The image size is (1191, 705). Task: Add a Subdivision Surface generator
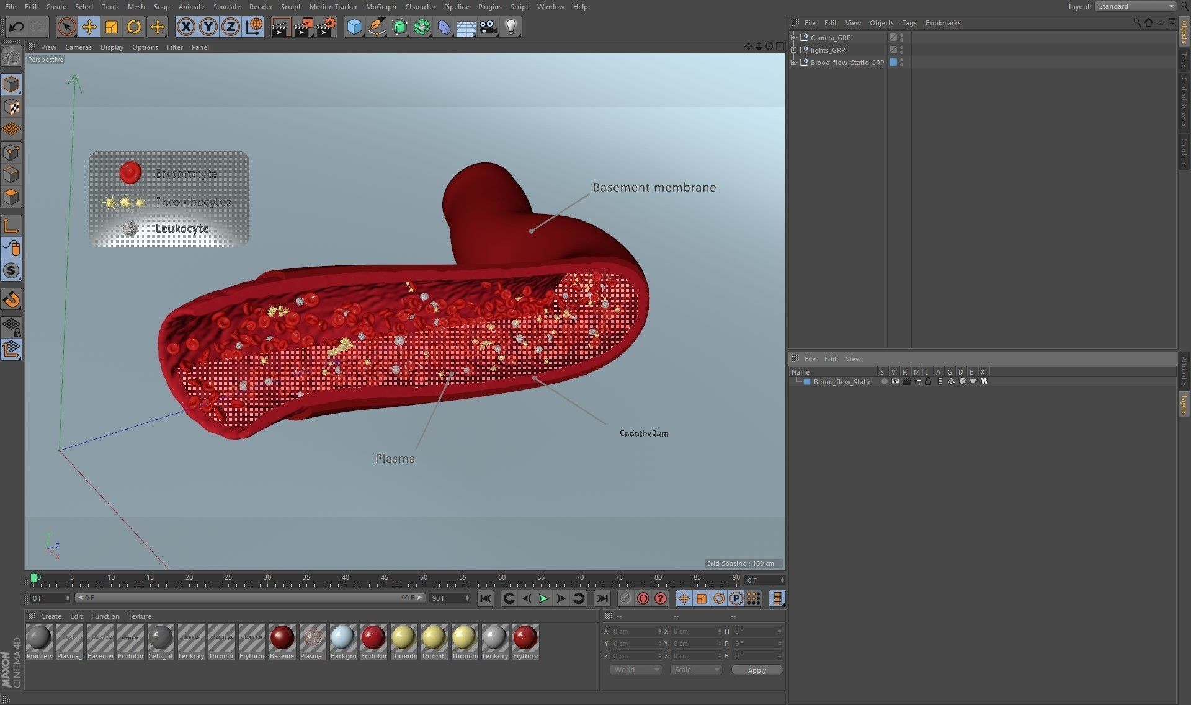tap(399, 27)
